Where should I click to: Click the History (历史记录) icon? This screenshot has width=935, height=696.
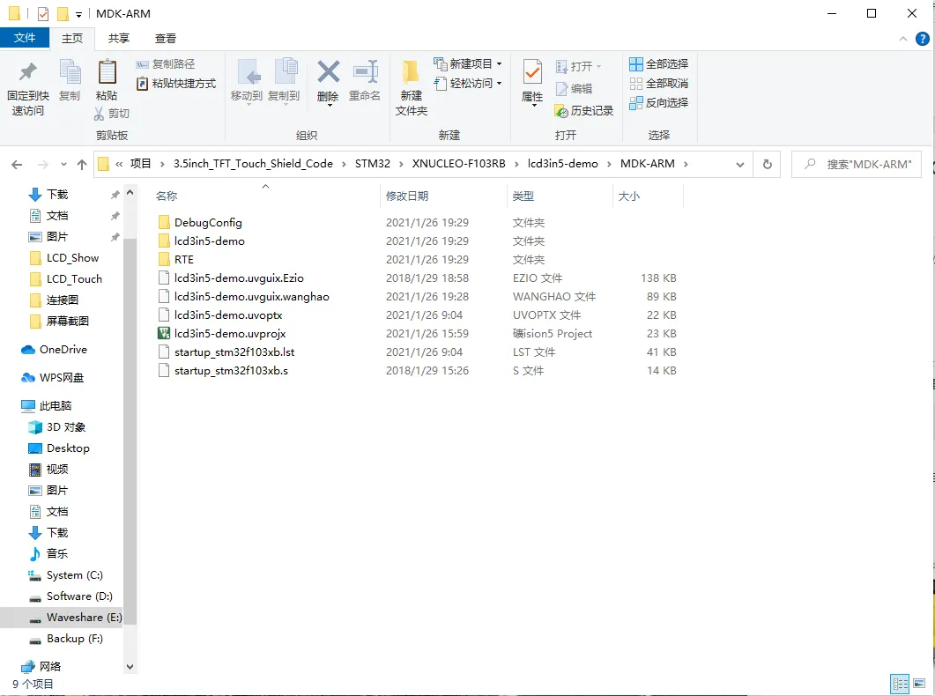(561, 111)
